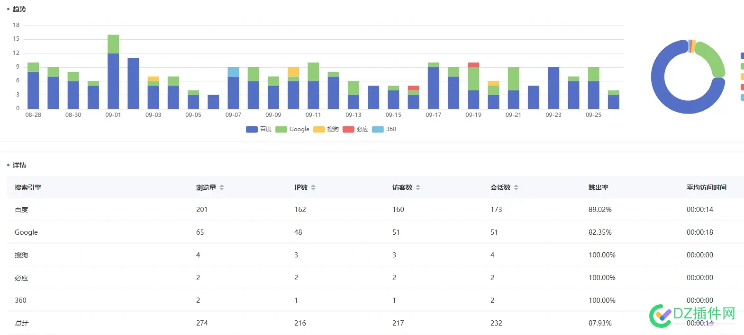Click the large blue donut chart segment
The image size is (744, 335).
coord(663,95)
